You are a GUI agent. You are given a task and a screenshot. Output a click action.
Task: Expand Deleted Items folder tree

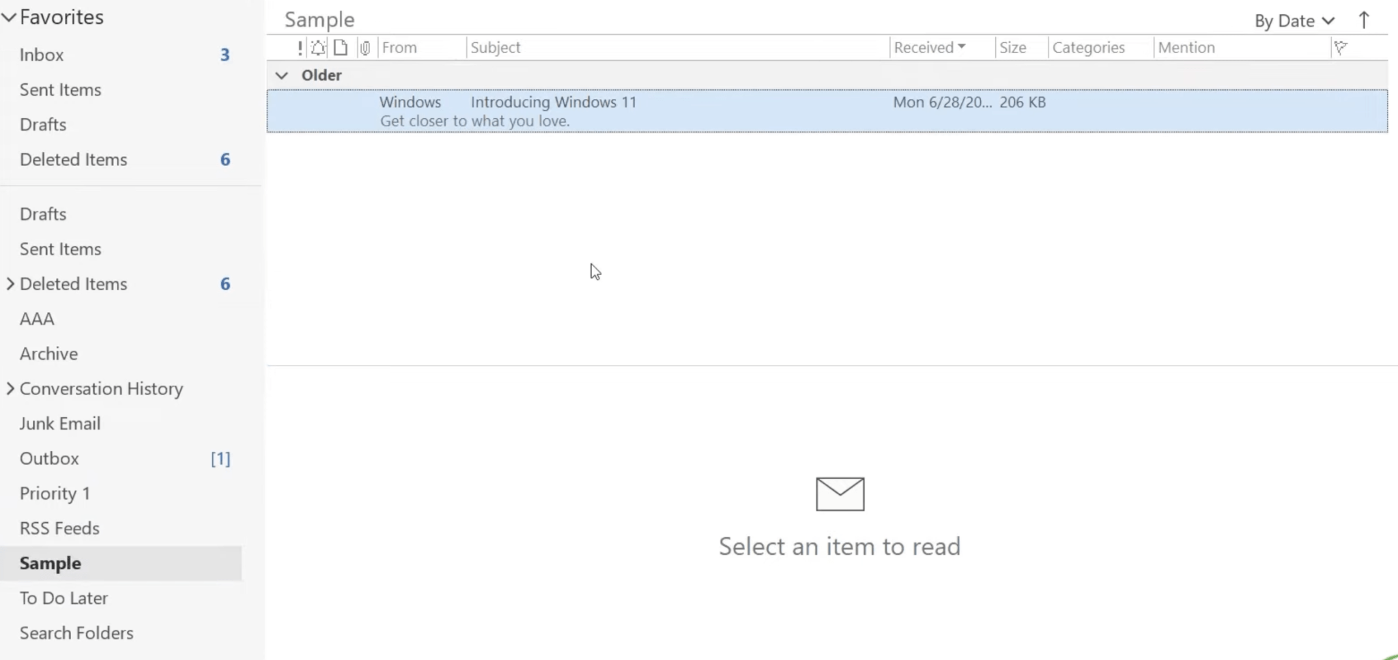pos(10,283)
